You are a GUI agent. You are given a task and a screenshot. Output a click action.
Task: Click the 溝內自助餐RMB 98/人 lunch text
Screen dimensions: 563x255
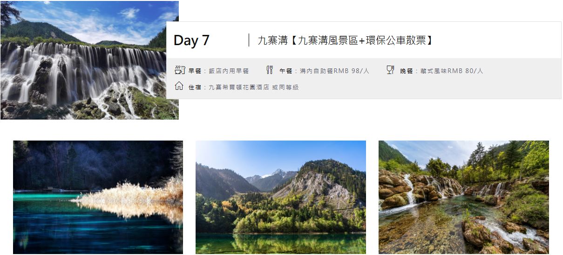tap(334, 71)
